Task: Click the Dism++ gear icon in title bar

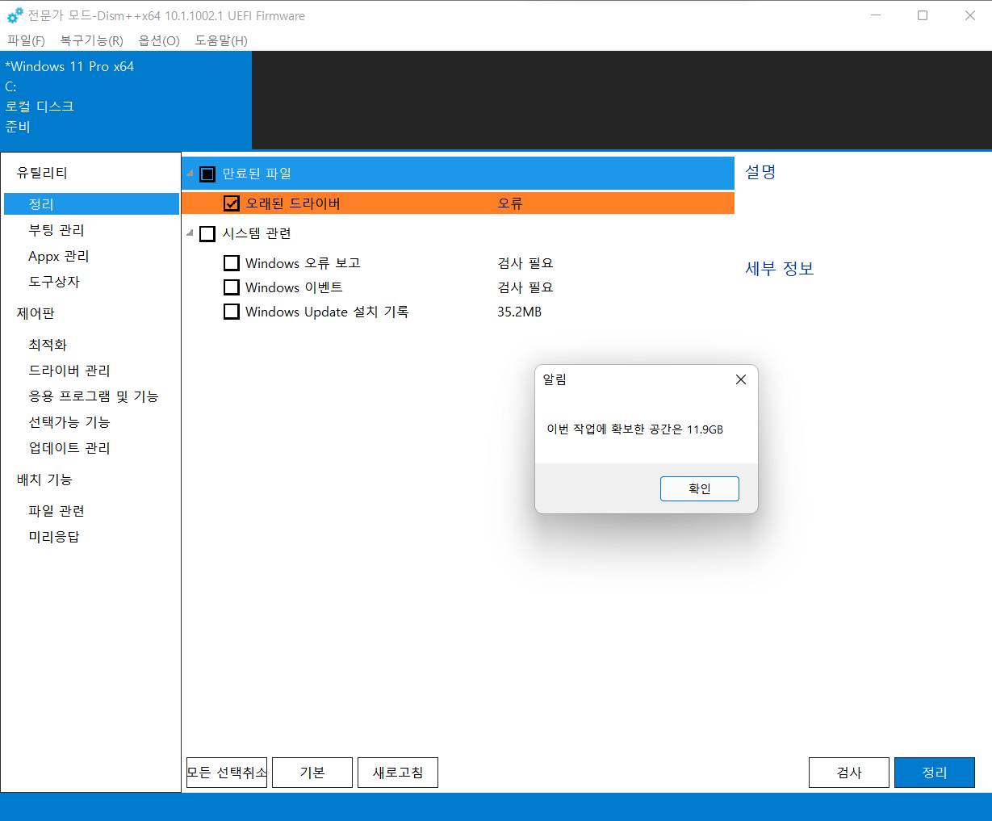Action: tap(15, 15)
